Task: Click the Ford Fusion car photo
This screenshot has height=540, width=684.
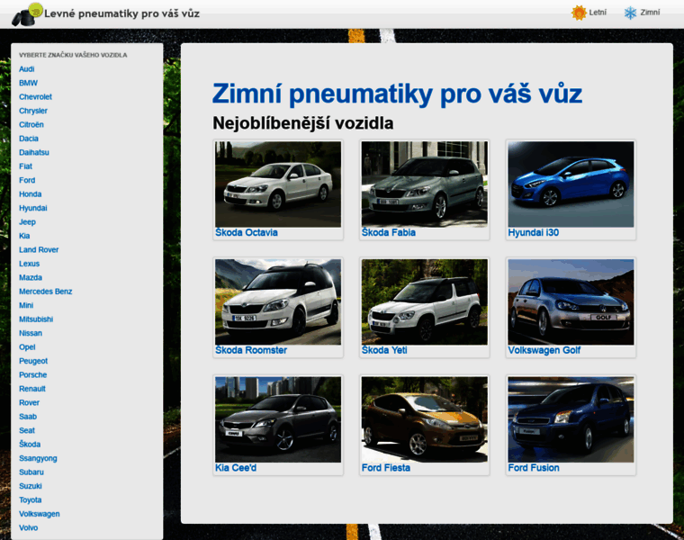Action: [x=571, y=419]
